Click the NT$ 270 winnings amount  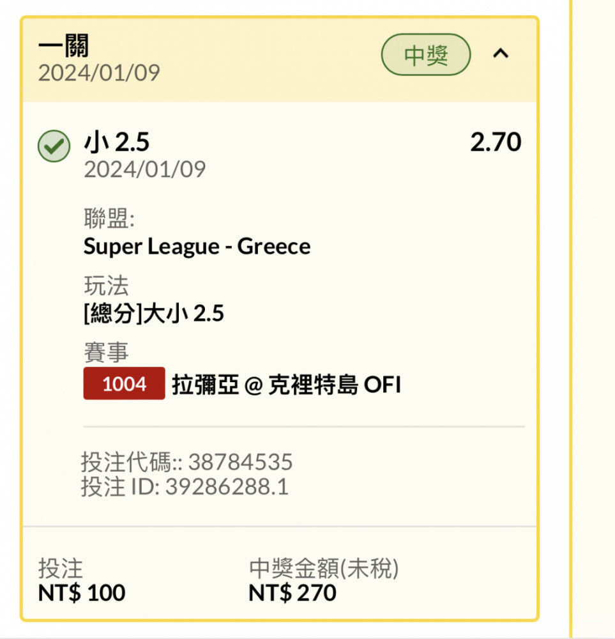click(292, 592)
